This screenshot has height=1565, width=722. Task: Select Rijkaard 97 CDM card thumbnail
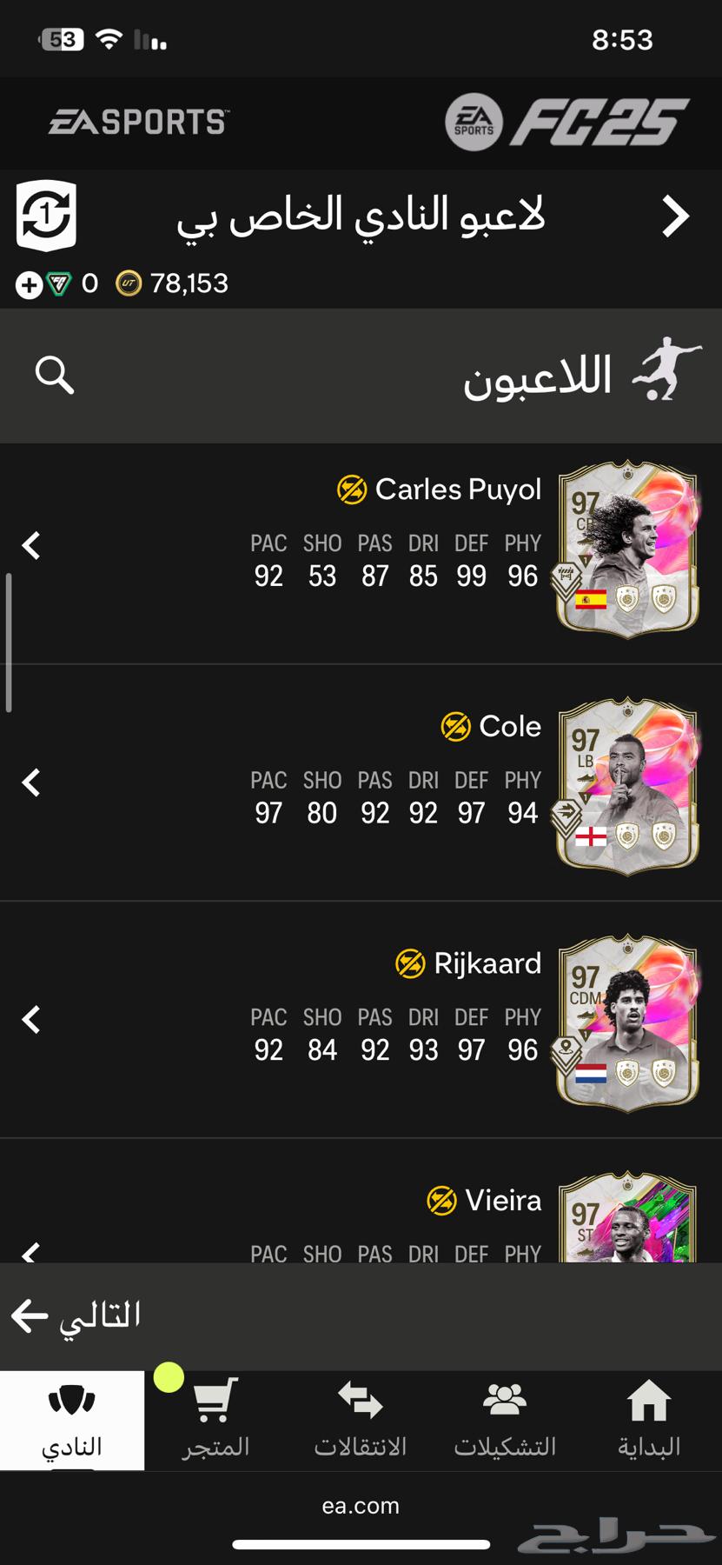coord(627,1022)
